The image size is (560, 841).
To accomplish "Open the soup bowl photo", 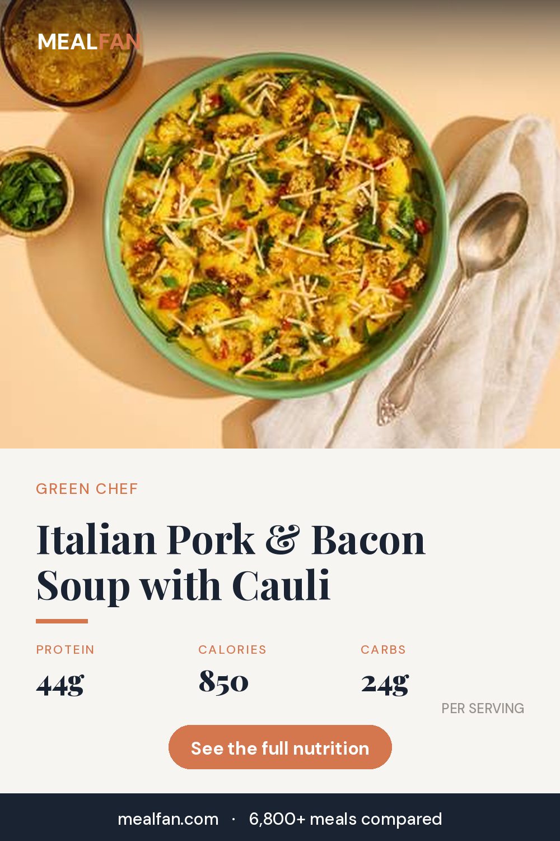I will (276, 224).
